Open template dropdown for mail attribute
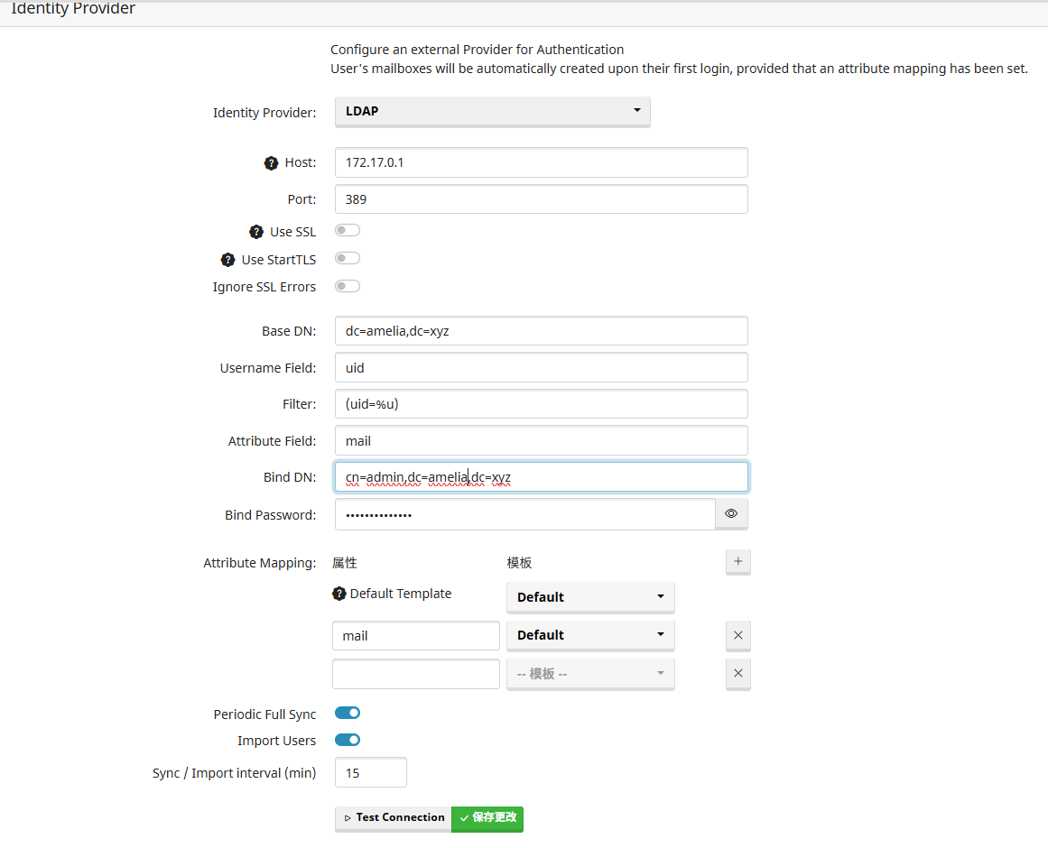The image size is (1048, 848). tap(590, 635)
